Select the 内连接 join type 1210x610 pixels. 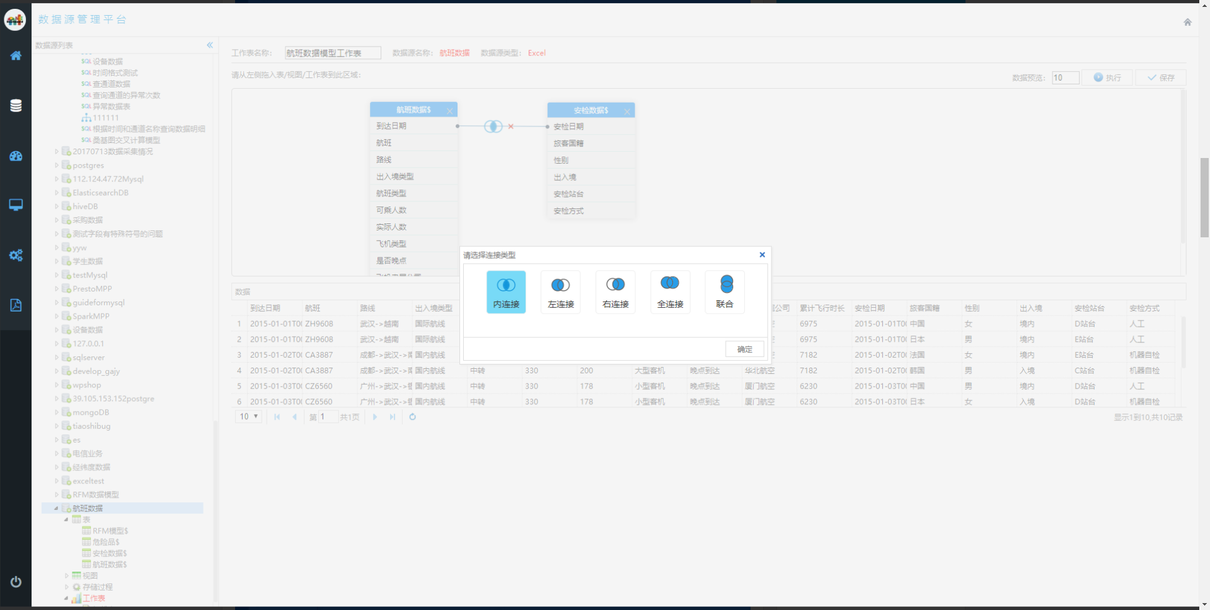coord(506,292)
